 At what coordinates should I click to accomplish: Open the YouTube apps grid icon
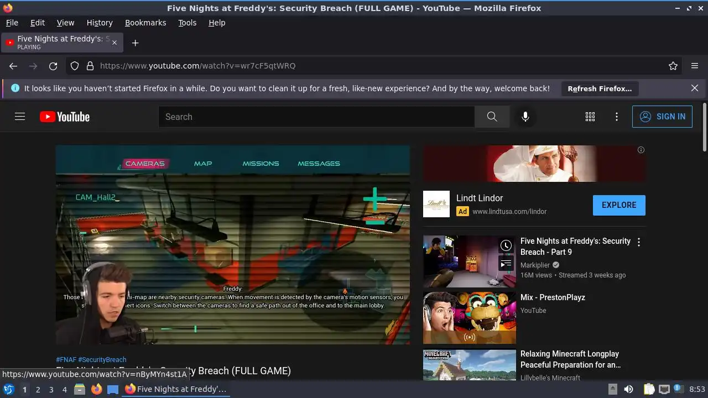(x=590, y=117)
